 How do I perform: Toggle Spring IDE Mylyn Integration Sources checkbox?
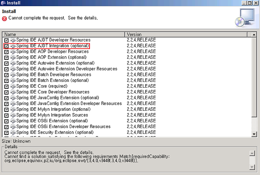coord(6,115)
